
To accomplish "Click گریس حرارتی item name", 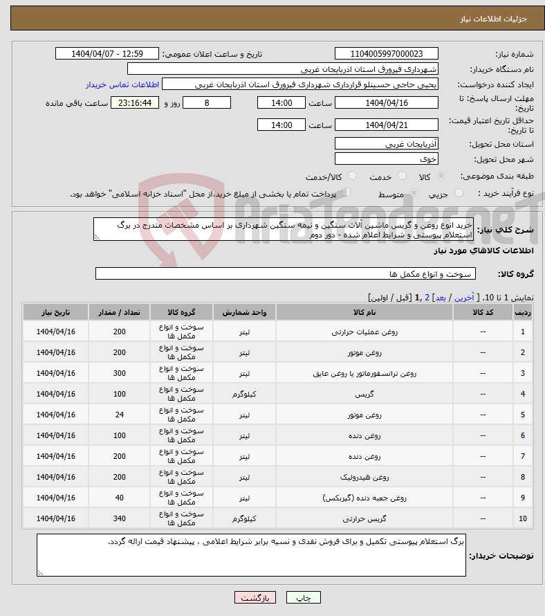I will pos(364,518).
